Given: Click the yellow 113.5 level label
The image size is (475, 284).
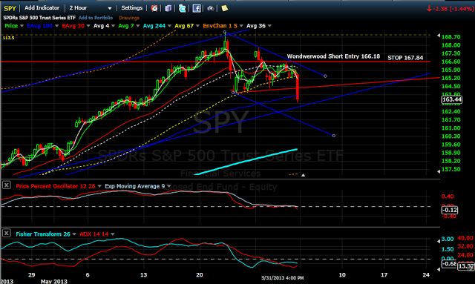Looking at the screenshot, I should pos(8,38).
